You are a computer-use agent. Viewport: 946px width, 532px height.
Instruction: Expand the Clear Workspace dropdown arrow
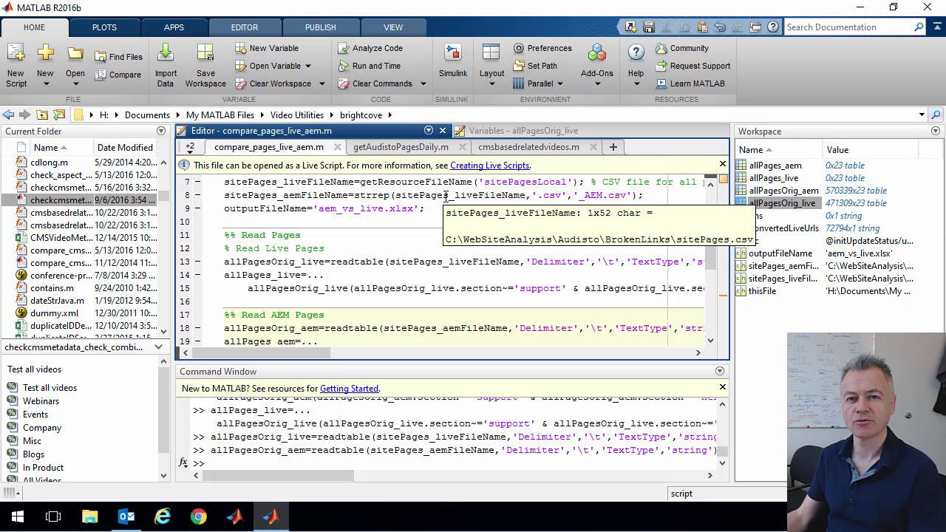(321, 83)
